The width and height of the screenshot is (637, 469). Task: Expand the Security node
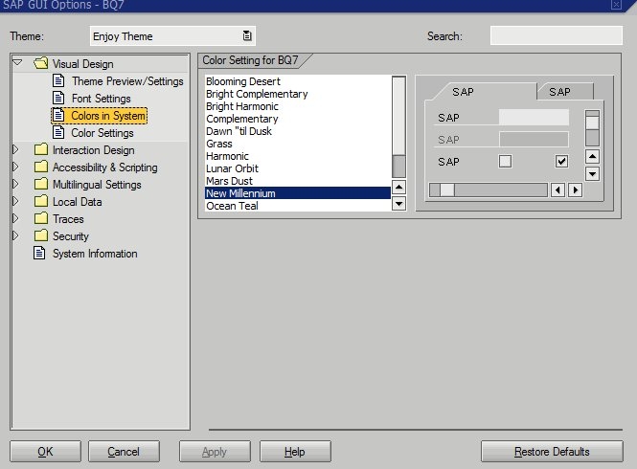click(x=15, y=235)
